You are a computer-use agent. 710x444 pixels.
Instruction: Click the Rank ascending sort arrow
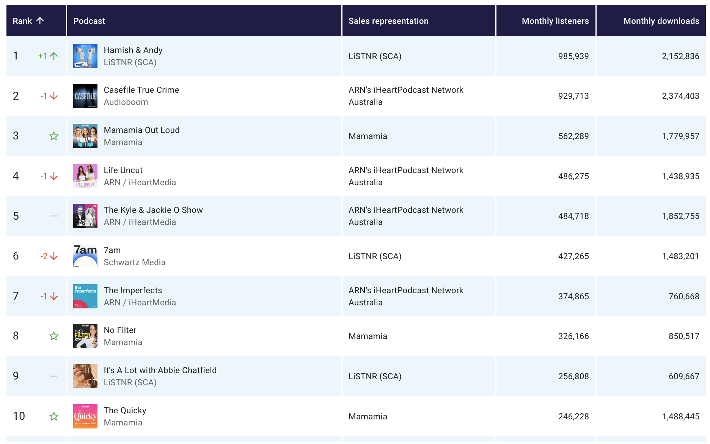(x=40, y=21)
